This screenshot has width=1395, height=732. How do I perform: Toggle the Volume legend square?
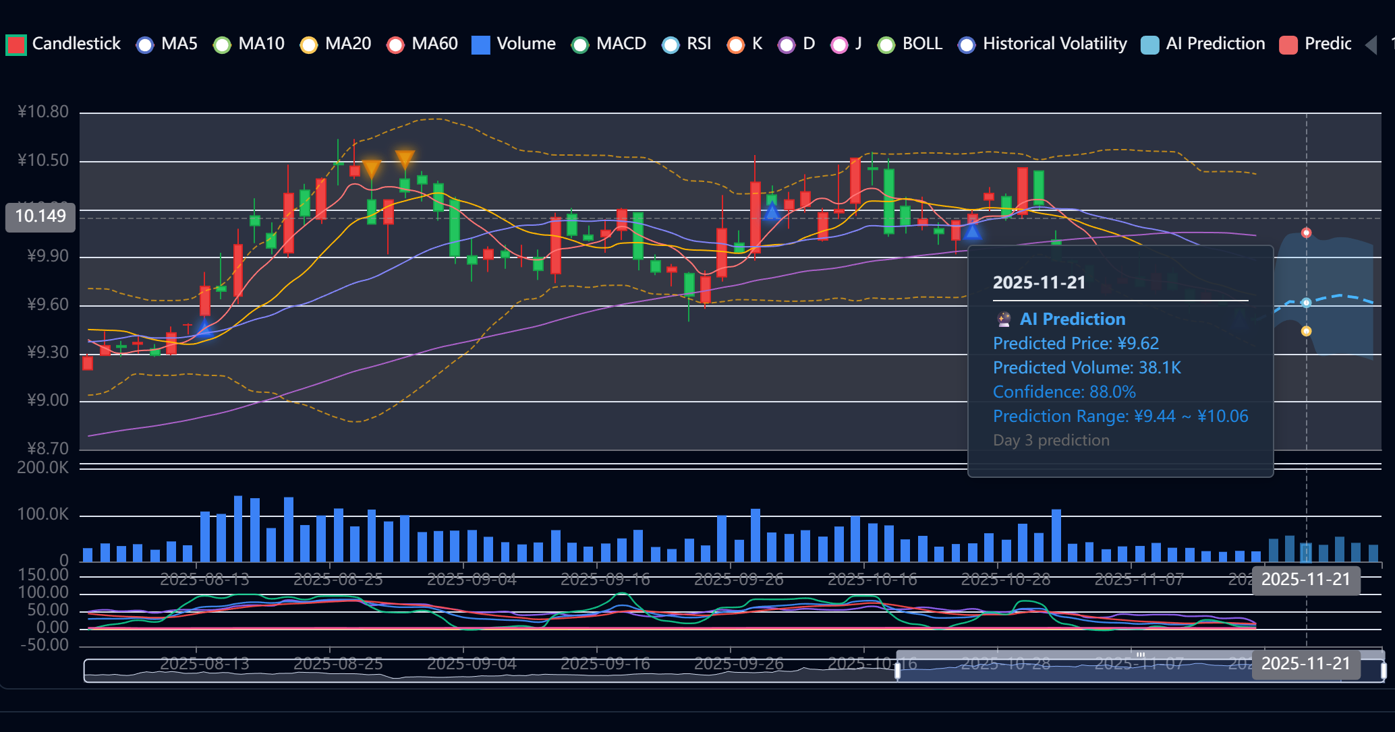[x=480, y=44]
